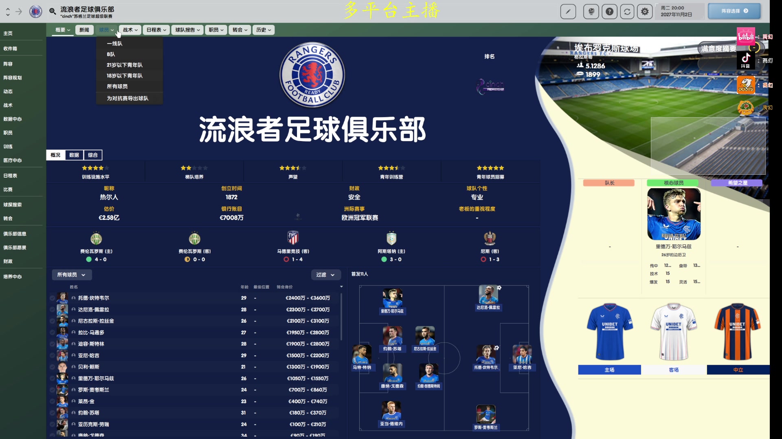
Task: Open help via the question mark icon
Action: [609, 11]
